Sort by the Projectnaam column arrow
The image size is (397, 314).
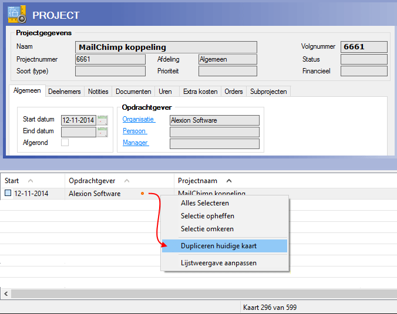(229, 181)
